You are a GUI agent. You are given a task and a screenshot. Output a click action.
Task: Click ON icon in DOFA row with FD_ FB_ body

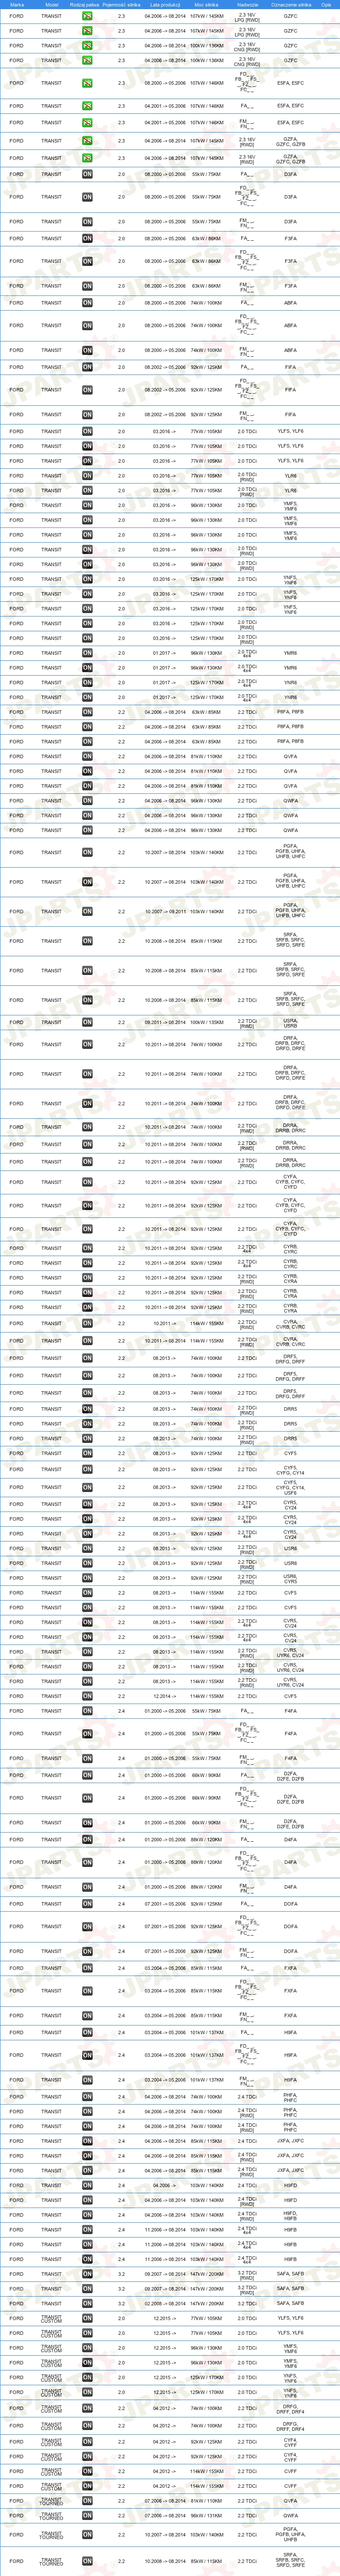pos(87,1926)
